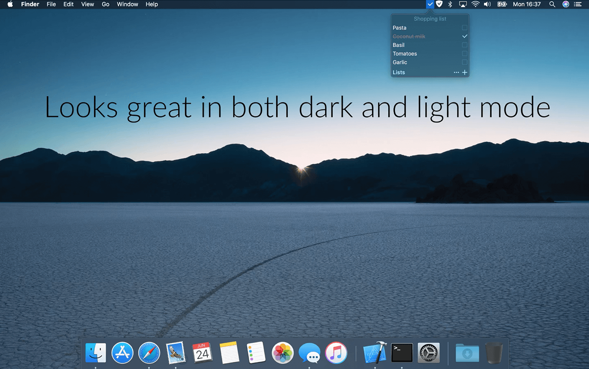Click the checkmark to-do menu bar icon
Image resolution: width=589 pixels, height=369 pixels.
pyautogui.click(x=430, y=4)
